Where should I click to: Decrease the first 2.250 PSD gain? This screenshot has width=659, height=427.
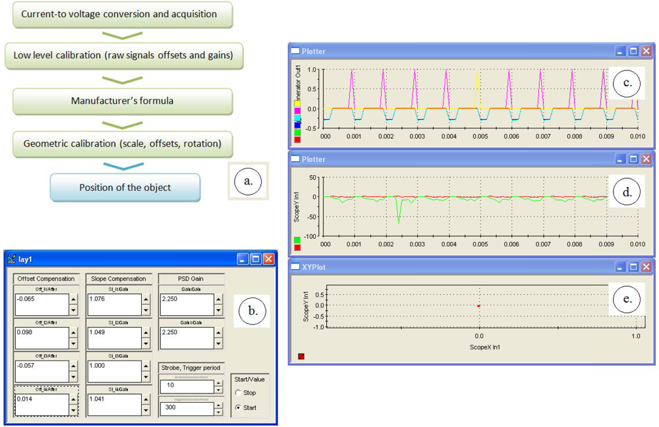coord(219,310)
